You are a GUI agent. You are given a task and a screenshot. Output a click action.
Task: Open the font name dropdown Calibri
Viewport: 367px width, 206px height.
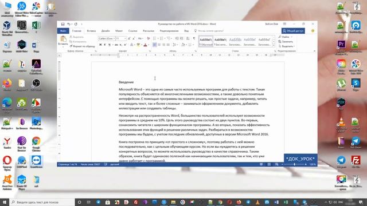coord(114,38)
